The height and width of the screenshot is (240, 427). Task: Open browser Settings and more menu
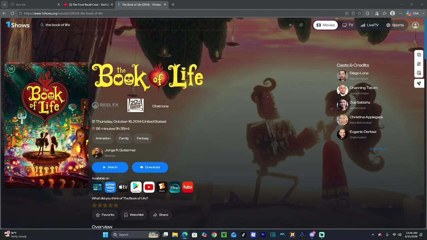click(x=401, y=13)
